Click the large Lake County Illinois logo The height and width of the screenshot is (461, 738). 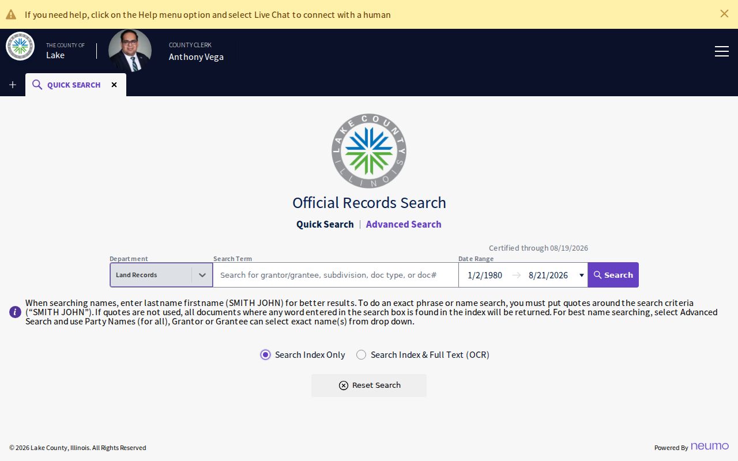[x=369, y=151]
